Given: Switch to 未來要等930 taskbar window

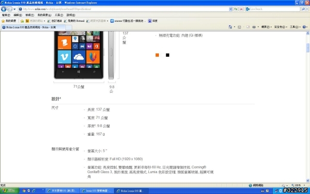Looking at the screenshot, I should coord(62,191).
